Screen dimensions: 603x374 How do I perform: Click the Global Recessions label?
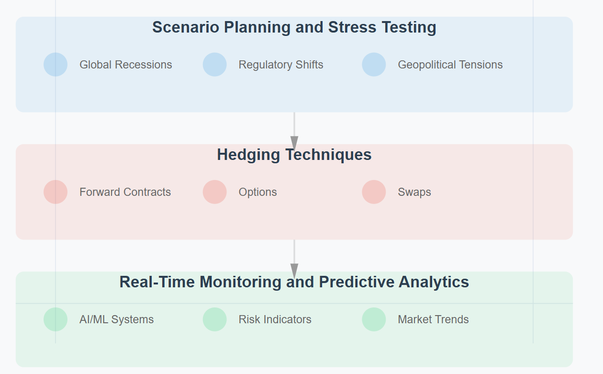click(125, 65)
